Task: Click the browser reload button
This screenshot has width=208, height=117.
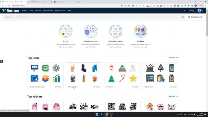Action: (9, 6)
